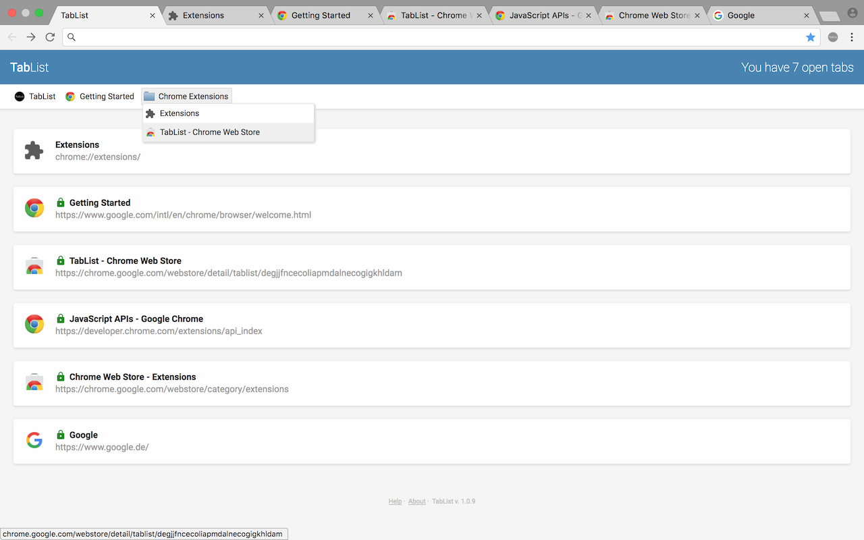Click the folder icon of Chrome Extensions bookmark
The height and width of the screenshot is (540, 864).
(149, 97)
